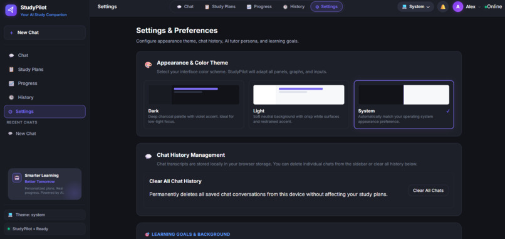Open Study Plans from the sidebar
505x239 pixels.
(x=44, y=70)
